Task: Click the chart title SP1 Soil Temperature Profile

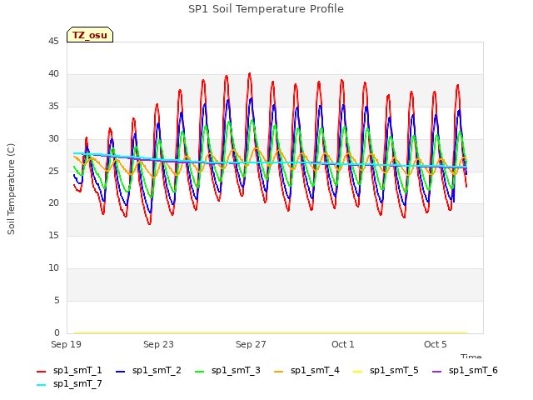Action: (x=266, y=9)
